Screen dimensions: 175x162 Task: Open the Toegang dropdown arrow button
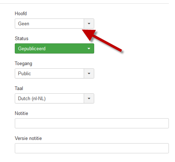tap(89, 73)
